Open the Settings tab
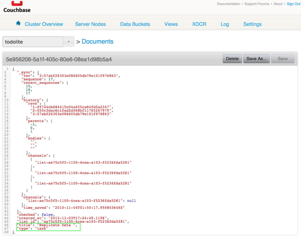Screen dimensions: 301x237 point(252,24)
